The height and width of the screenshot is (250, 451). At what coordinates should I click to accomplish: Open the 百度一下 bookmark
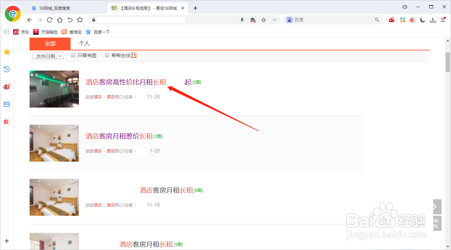pyautogui.click(x=98, y=32)
